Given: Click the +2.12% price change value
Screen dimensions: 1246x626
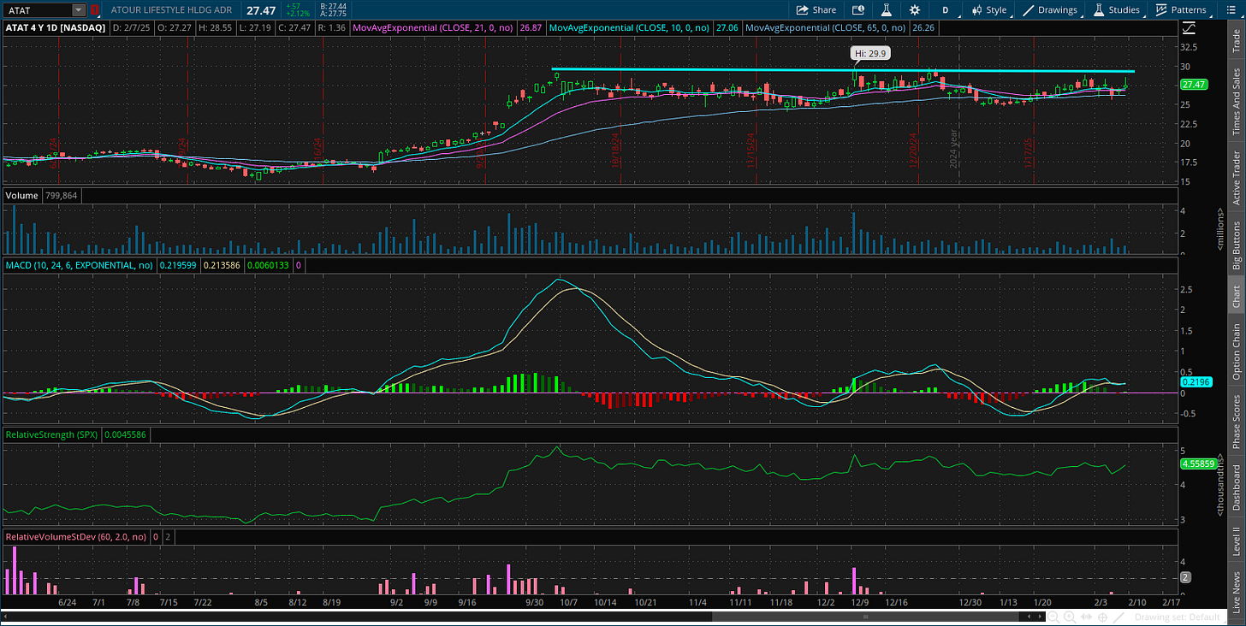Looking at the screenshot, I should pos(299,14).
